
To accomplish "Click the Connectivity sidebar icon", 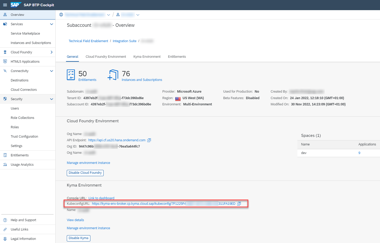I will click(x=5, y=71).
